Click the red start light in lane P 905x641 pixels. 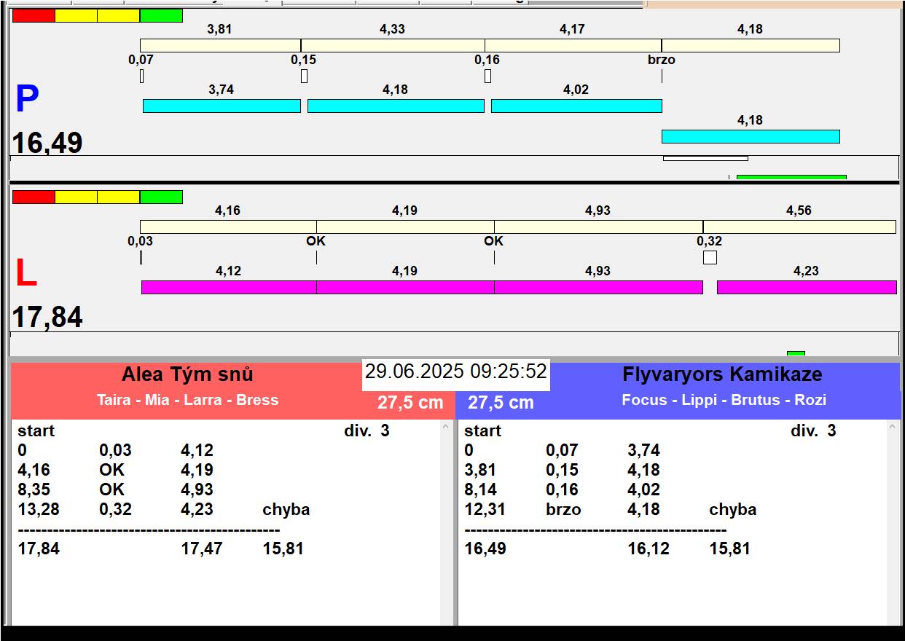(34, 15)
